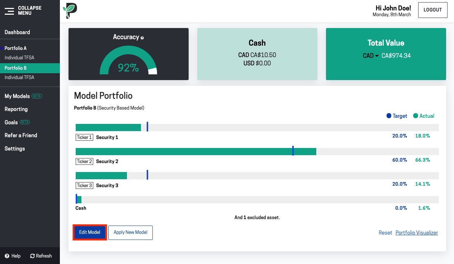454x264 pixels.
Task: Click the CAD CA$10.50 cash line
Action: click(257, 55)
